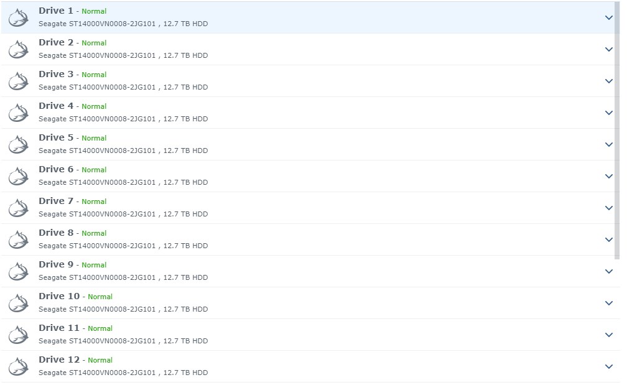Click the drive icon beside Drive 8
This screenshot has width=627, height=385.
[19, 240]
